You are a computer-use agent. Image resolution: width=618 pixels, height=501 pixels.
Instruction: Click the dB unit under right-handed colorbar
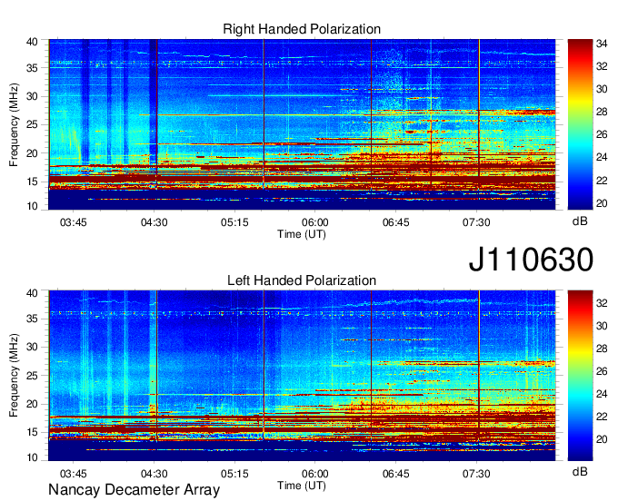(580, 221)
